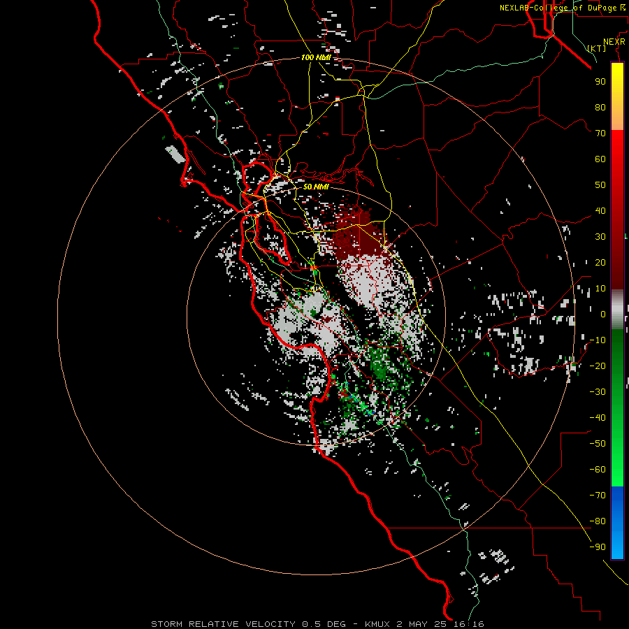Viewport: 629px width, 629px height.
Task: Click the positive 60 value on velocity scale
Action: 600,159
